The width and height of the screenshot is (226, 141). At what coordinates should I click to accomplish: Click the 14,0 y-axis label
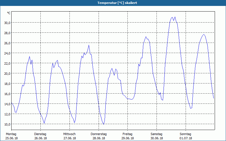(7, 104)
